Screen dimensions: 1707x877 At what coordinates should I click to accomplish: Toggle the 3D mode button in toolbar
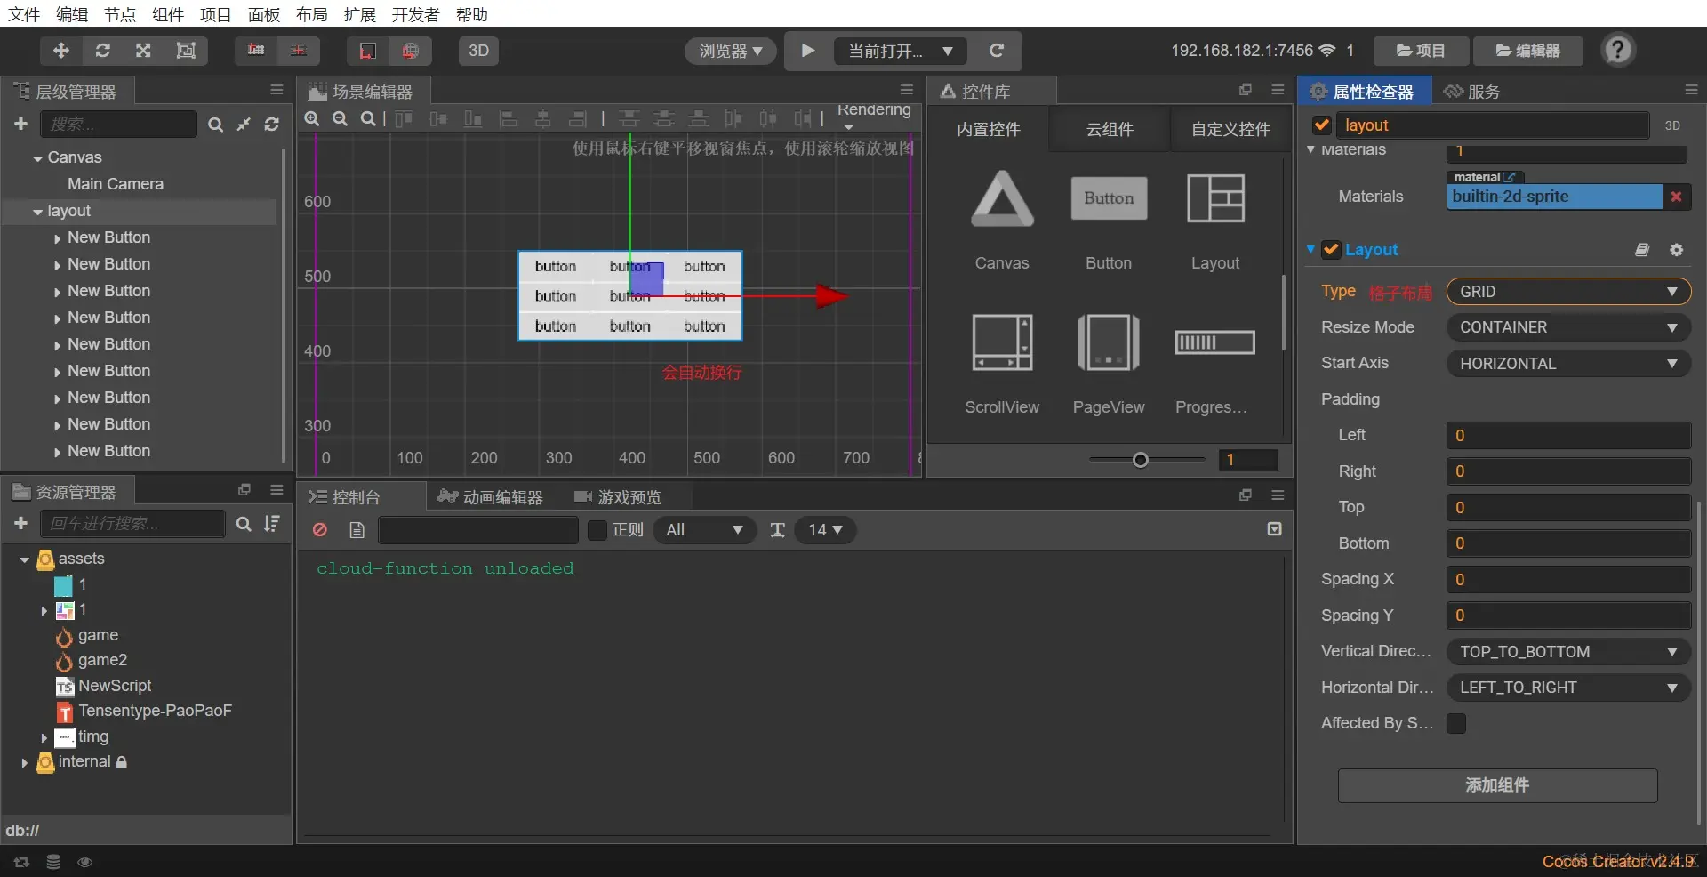click(478, 51)
